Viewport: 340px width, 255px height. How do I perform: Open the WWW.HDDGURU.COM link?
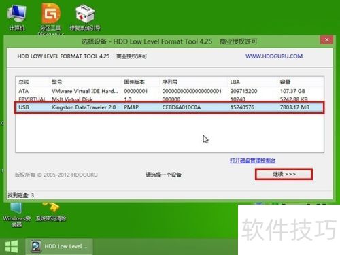(274, 56)
